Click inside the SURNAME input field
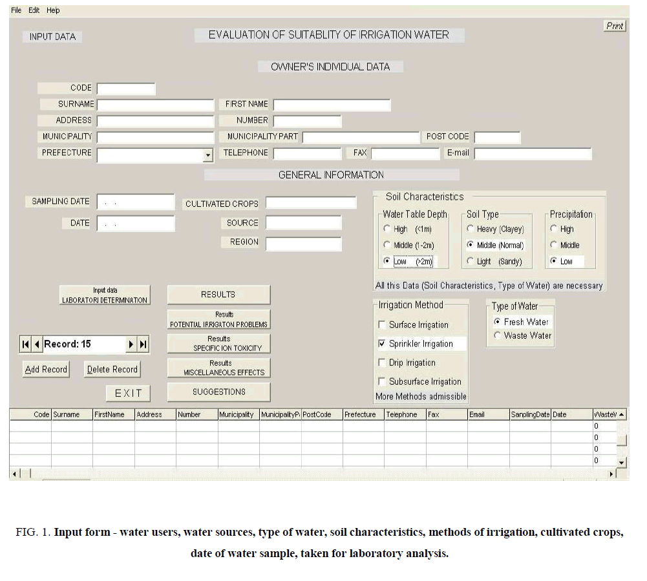Viewport: 647px width, 581px height. [x=155, y=104]
